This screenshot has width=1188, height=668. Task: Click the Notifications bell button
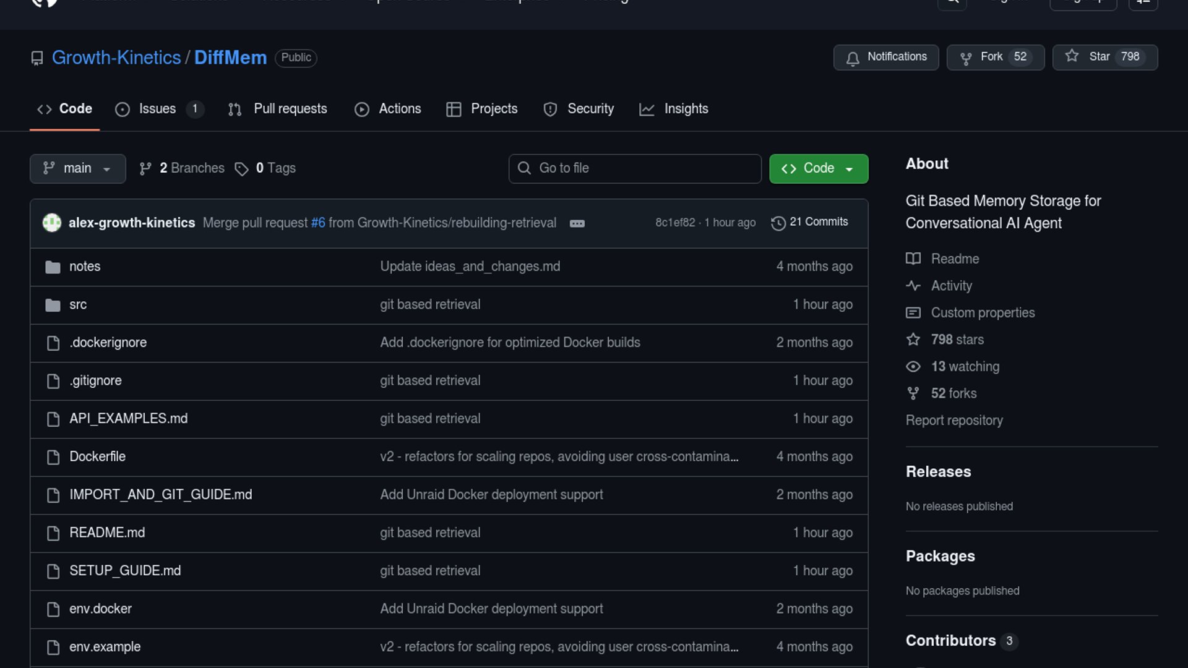(885, 57)
